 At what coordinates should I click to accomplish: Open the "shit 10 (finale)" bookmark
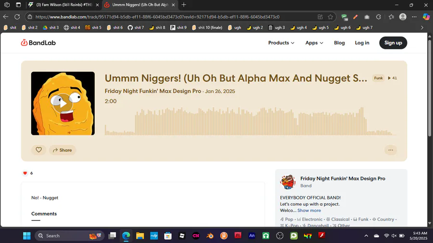[207, 27]
